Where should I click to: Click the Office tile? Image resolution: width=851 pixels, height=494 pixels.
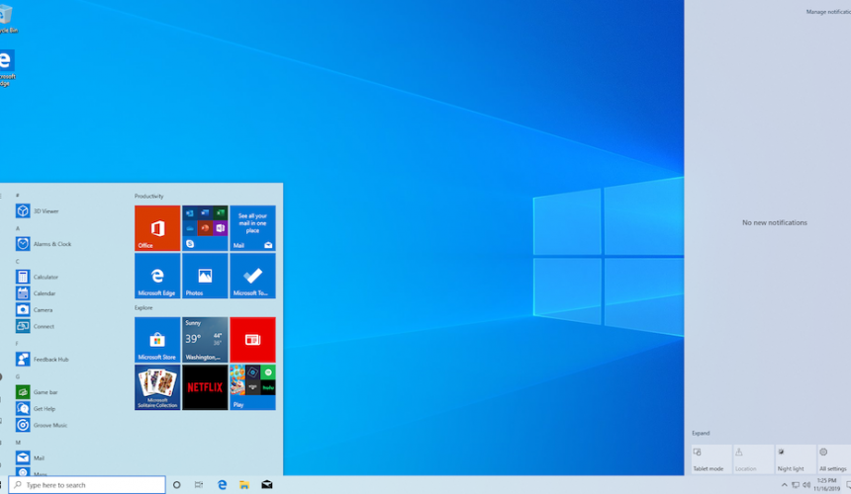tap(157, 228)
